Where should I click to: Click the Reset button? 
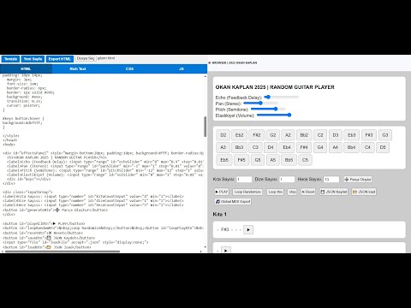click(308, 192)
